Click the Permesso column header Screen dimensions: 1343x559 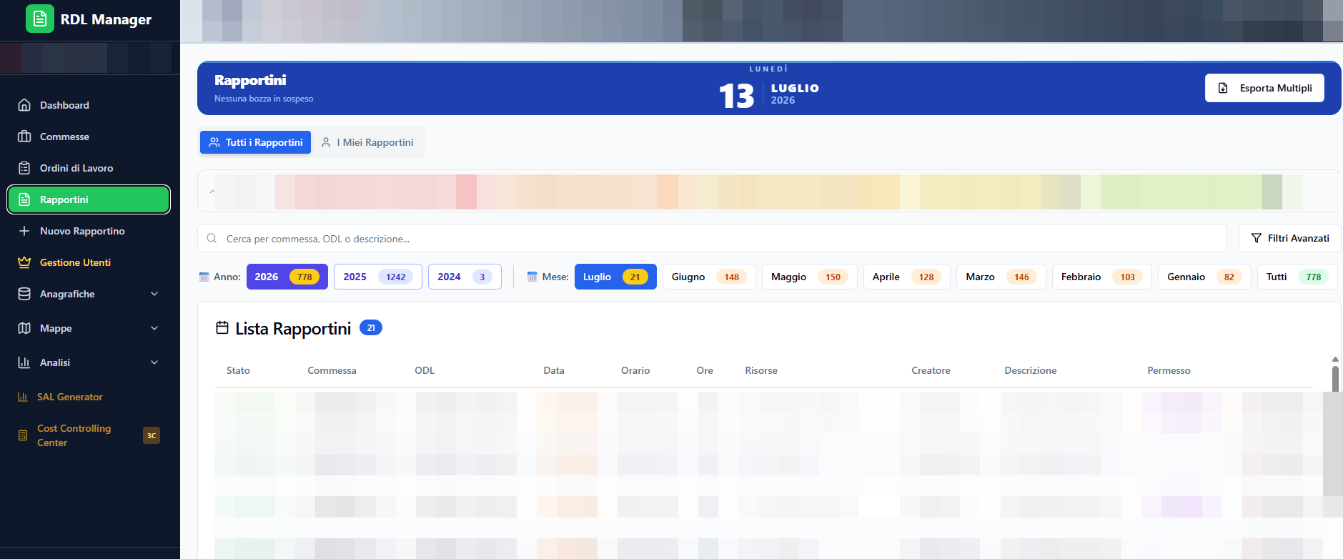(1169, 370)
